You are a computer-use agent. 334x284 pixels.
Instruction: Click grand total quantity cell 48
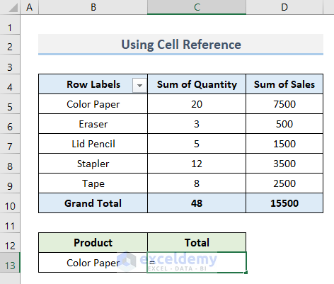tap(197, 203)
